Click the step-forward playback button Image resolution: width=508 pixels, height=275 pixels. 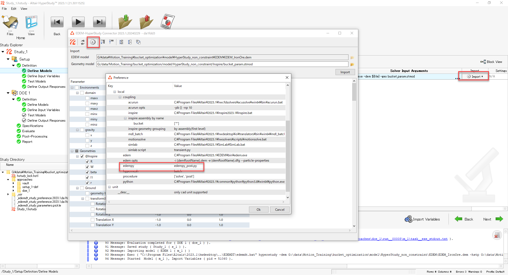[x=99, y=22]
